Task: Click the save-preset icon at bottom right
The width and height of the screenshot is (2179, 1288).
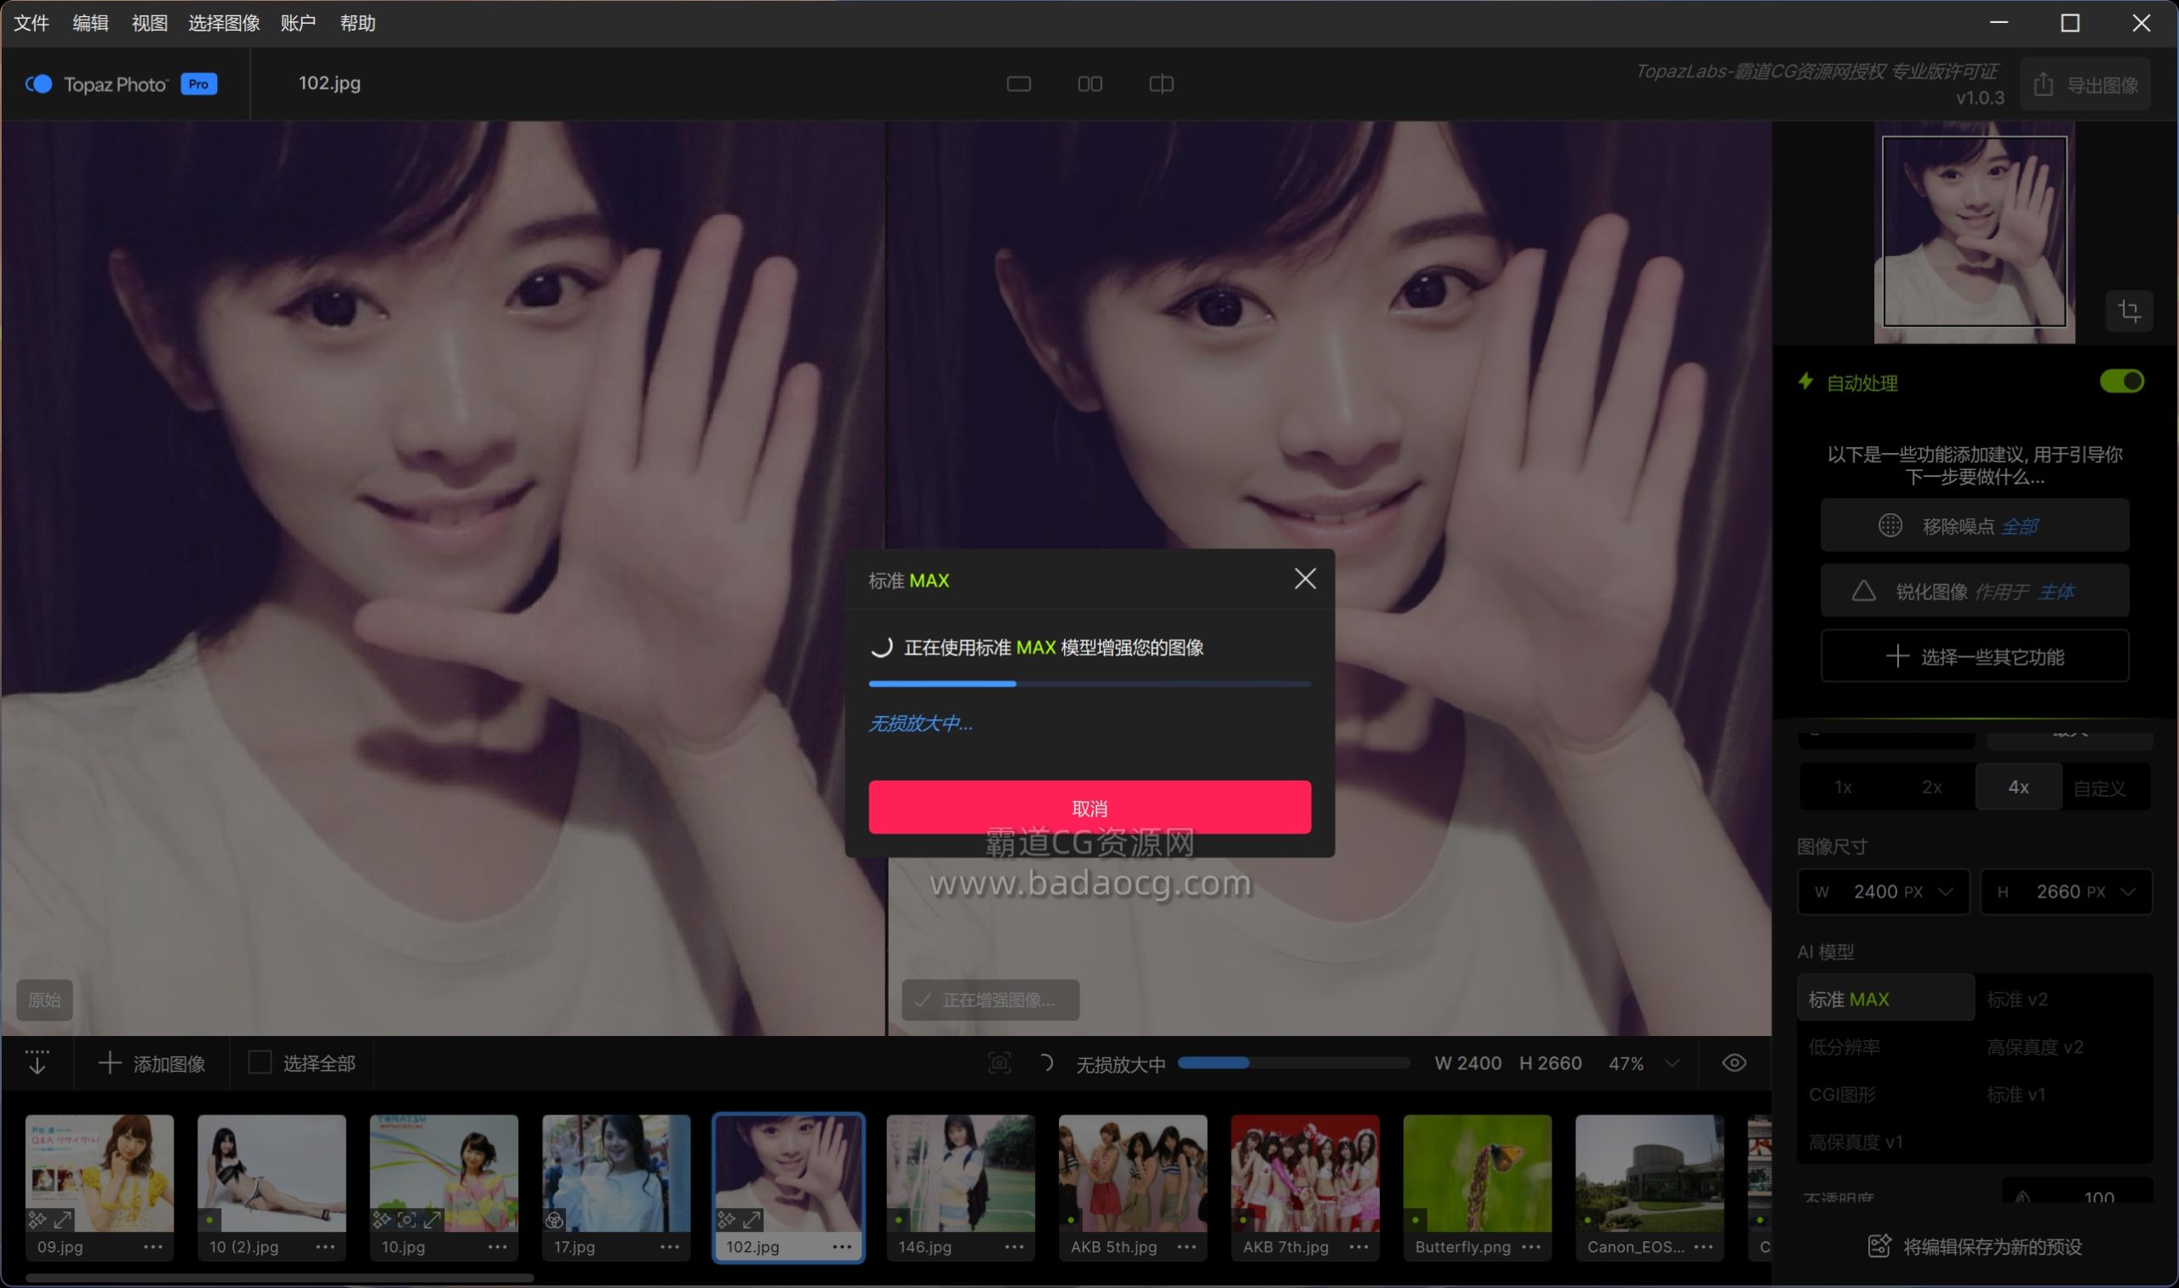Action: [1879, 1246]
